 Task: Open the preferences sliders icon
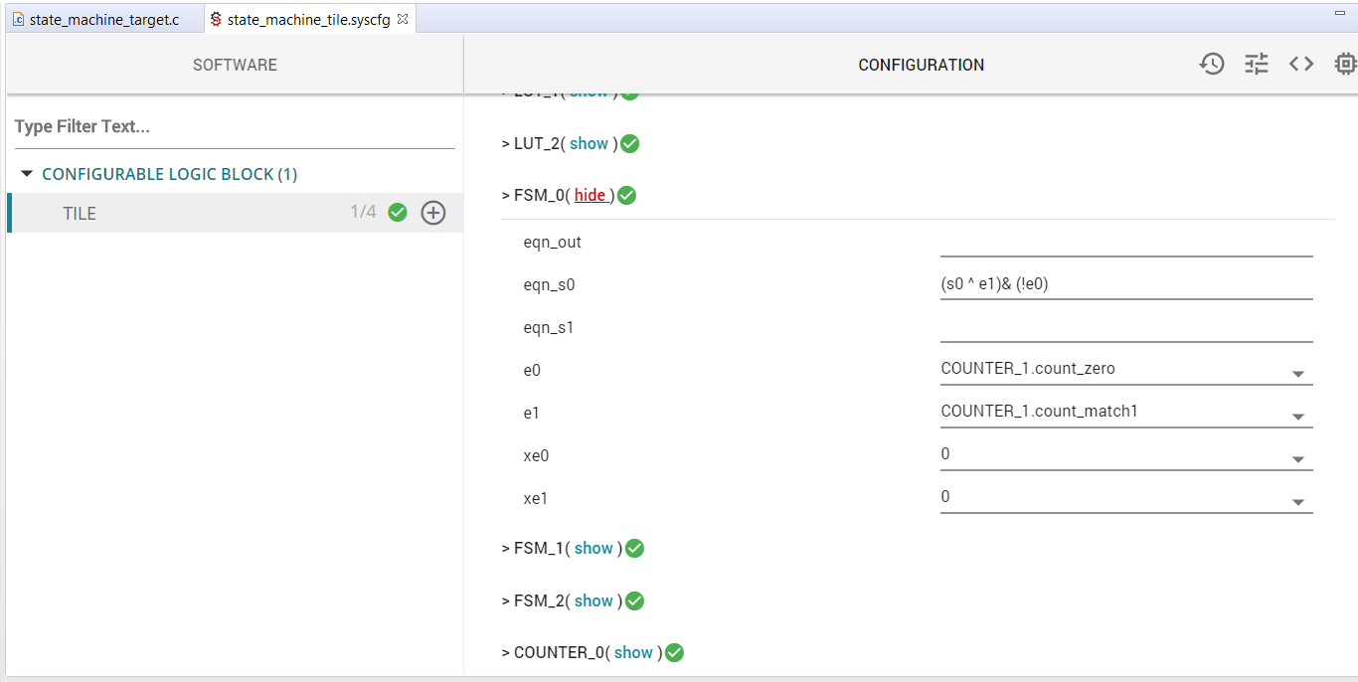click(1256, 63)
